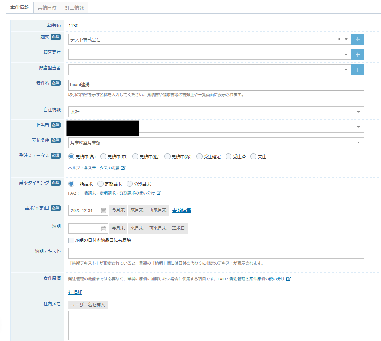Viewport: 381px width, 341px height.
Task: Click ユーザー名を挿入 button
Action: (88, 305)
